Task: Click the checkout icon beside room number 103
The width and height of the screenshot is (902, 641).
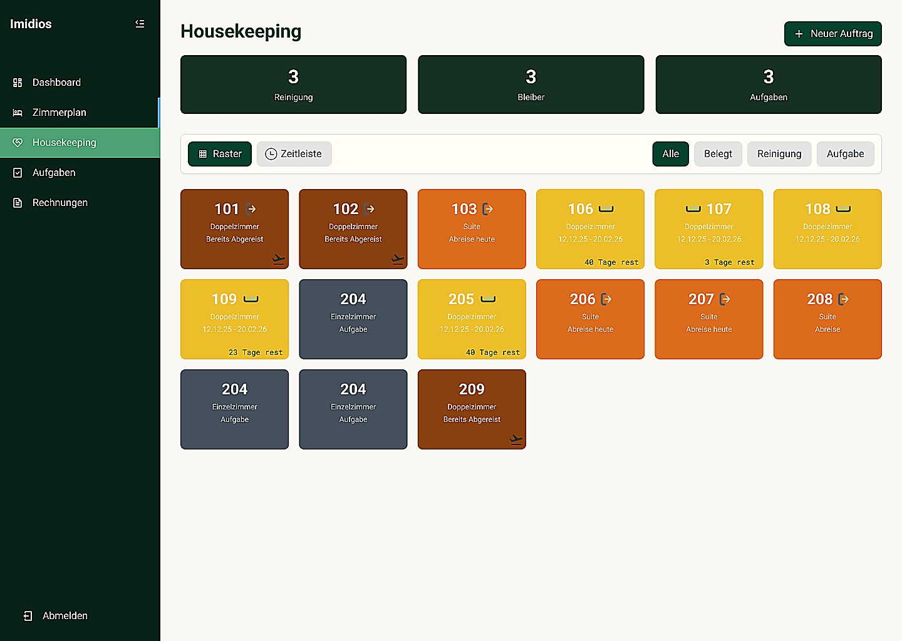Action: tap(488, 209)
